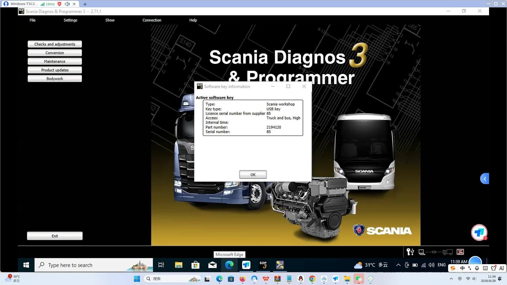Click the battery icon in remote tray
Image resolution: width=507 pixels, height=285 pixels.
(x=415, y=265)
